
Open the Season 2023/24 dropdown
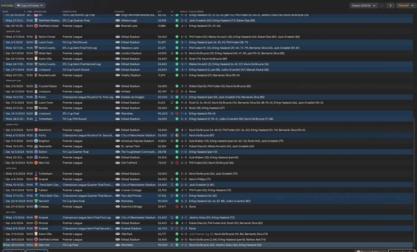363,6
